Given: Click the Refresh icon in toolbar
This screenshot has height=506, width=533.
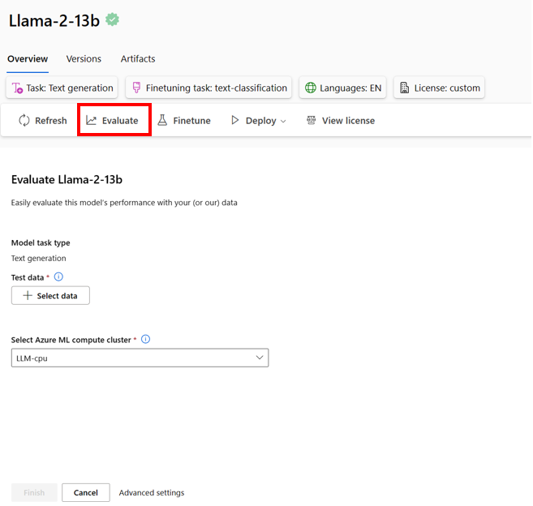Looking at the screenshot, I should pos(24,121).
